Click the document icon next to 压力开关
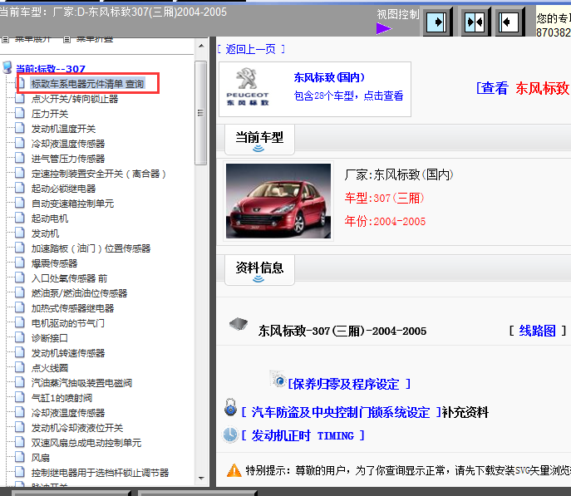Viewport: 571px width, 496px height. (20, 113)
